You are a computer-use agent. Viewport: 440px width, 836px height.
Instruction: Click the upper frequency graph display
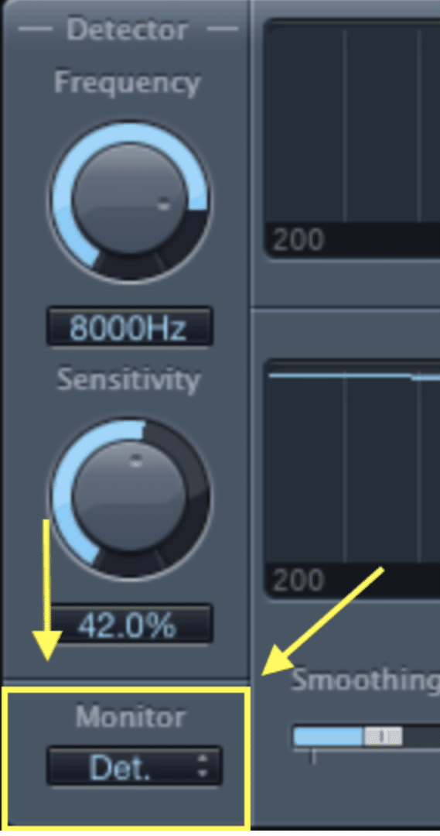click(x=352, y=139)
